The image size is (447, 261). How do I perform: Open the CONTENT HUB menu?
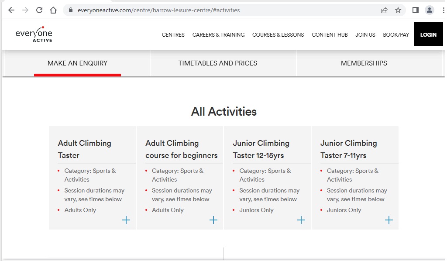click(330, 35)
